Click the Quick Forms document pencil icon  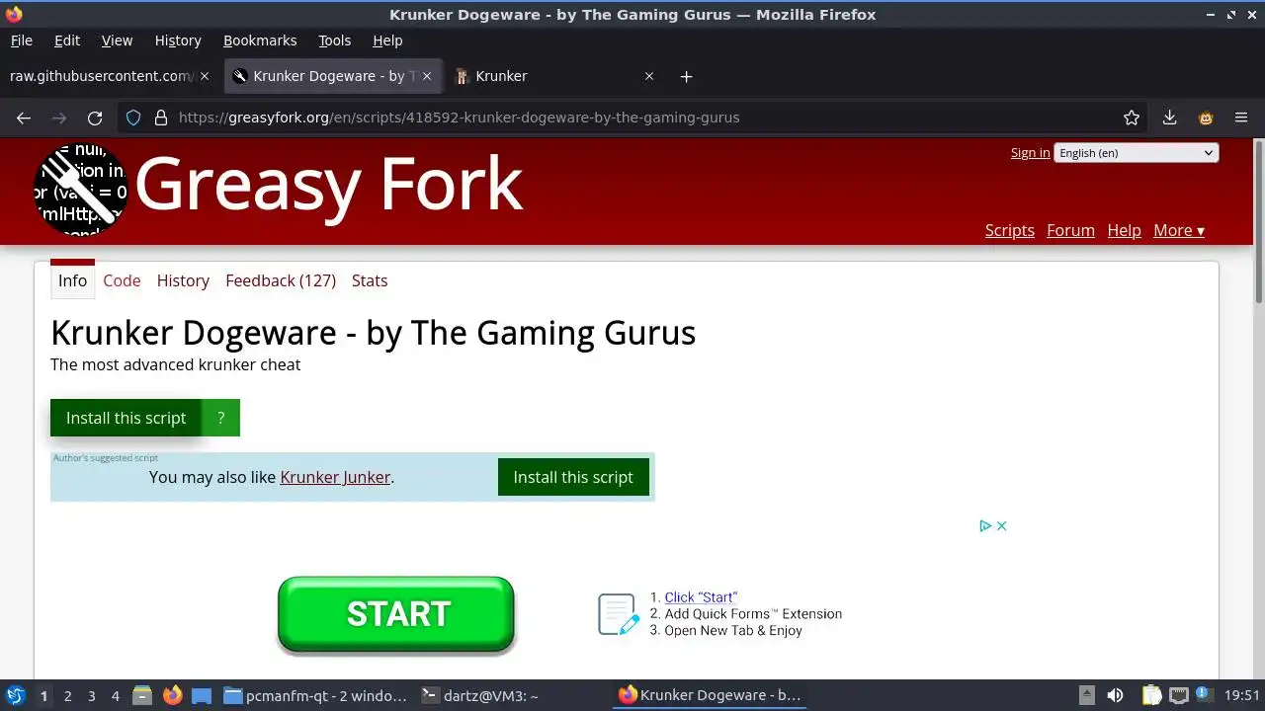coord(619,614)
